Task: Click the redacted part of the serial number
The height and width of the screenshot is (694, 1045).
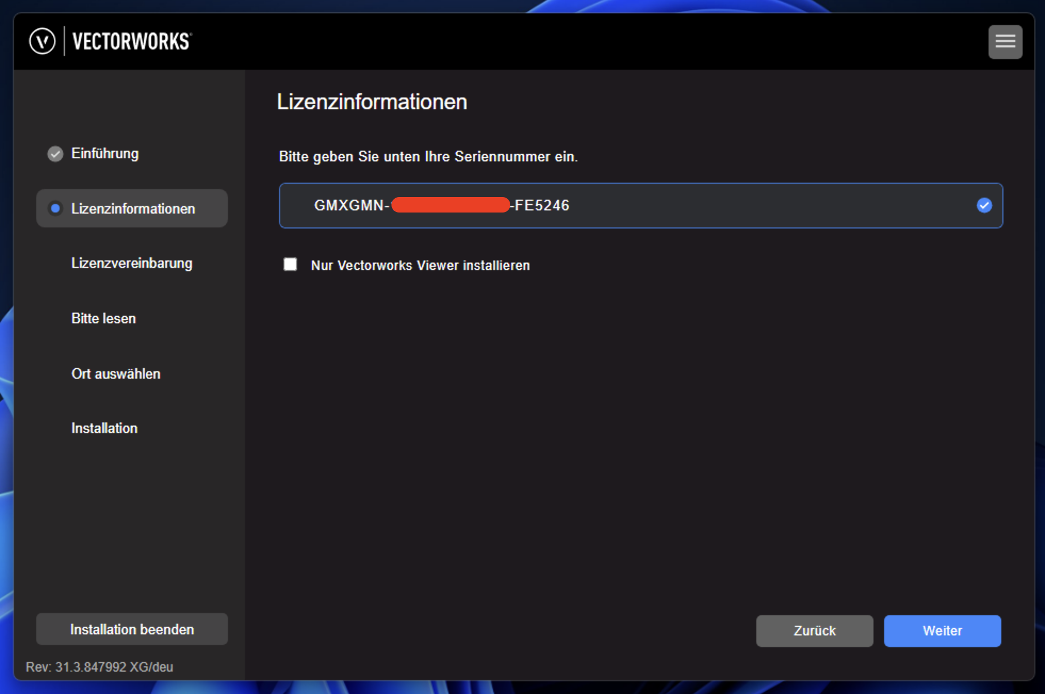Action: (450, 205)
